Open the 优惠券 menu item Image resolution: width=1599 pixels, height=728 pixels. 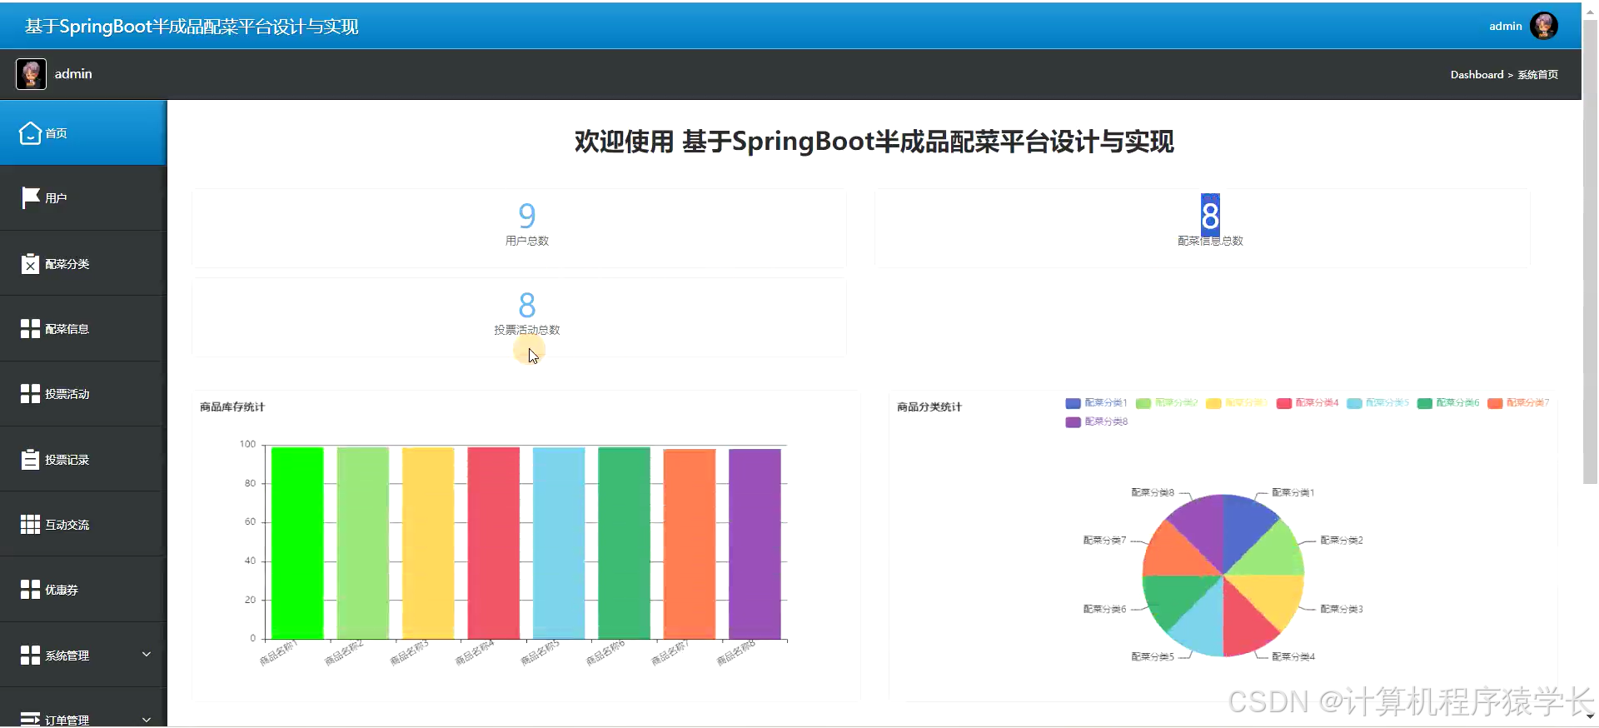83,590
